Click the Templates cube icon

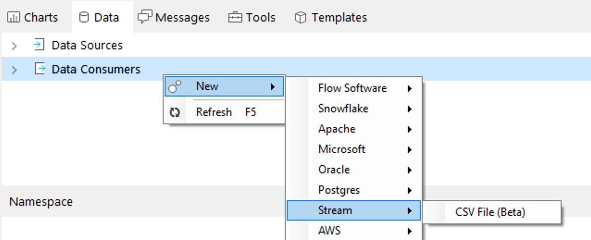pos(300,17)
